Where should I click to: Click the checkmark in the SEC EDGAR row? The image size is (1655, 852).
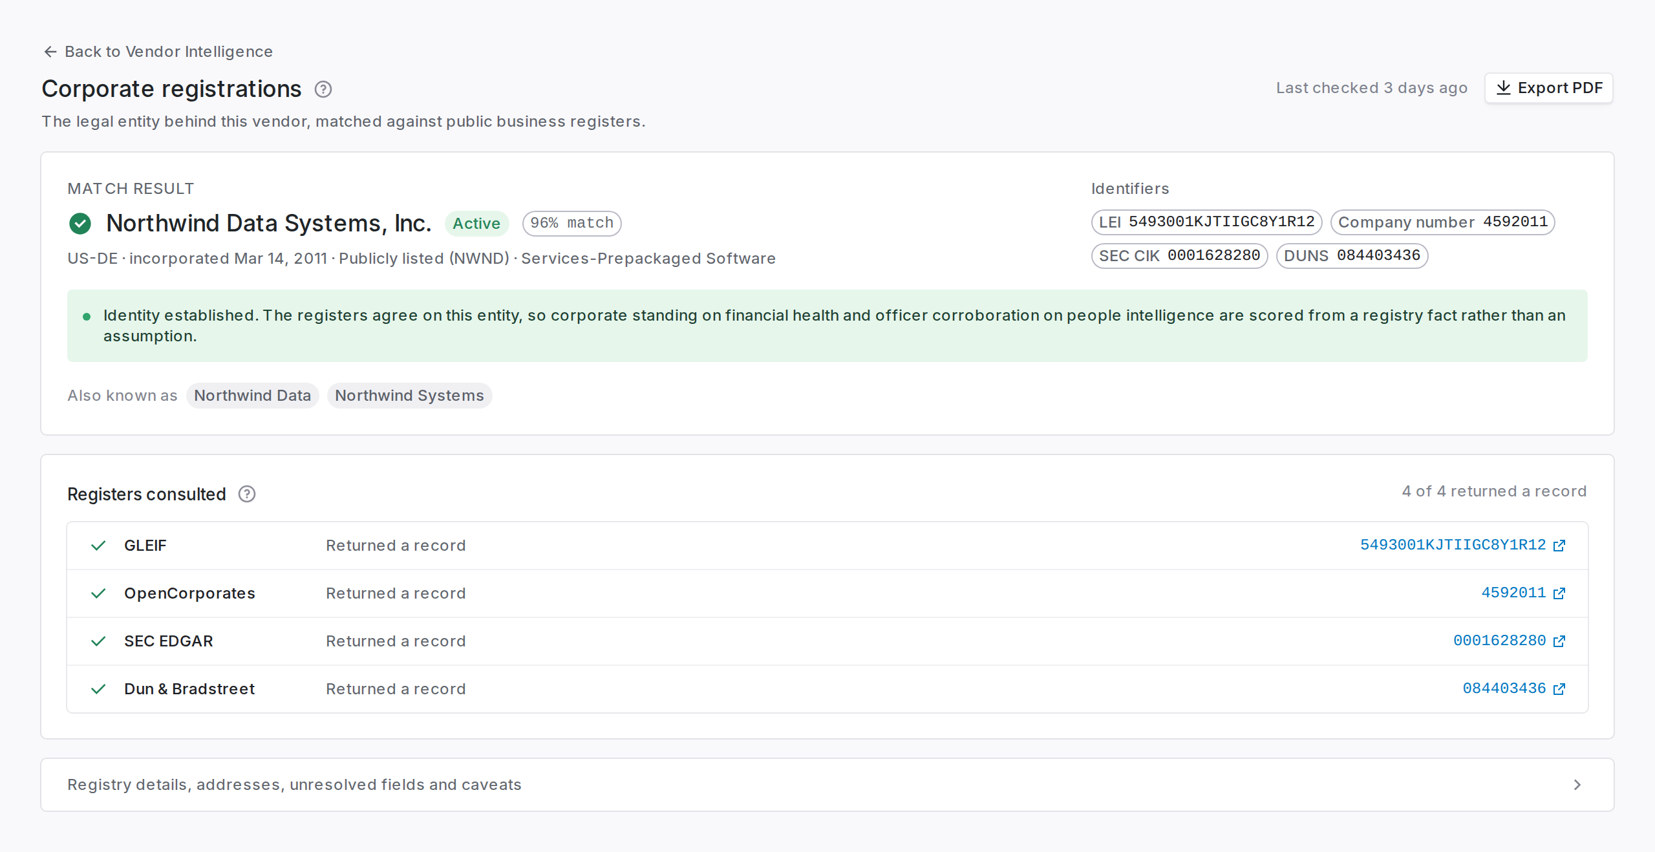pos(98,641)
